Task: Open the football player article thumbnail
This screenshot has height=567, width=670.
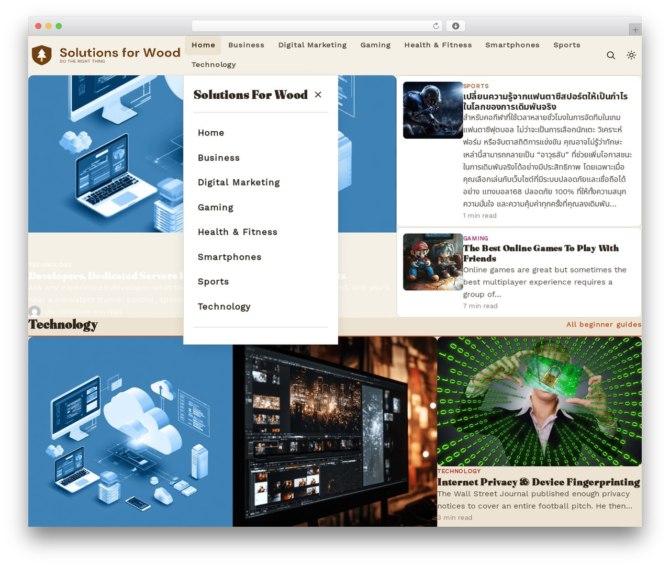Action: [x=433, y=110]
